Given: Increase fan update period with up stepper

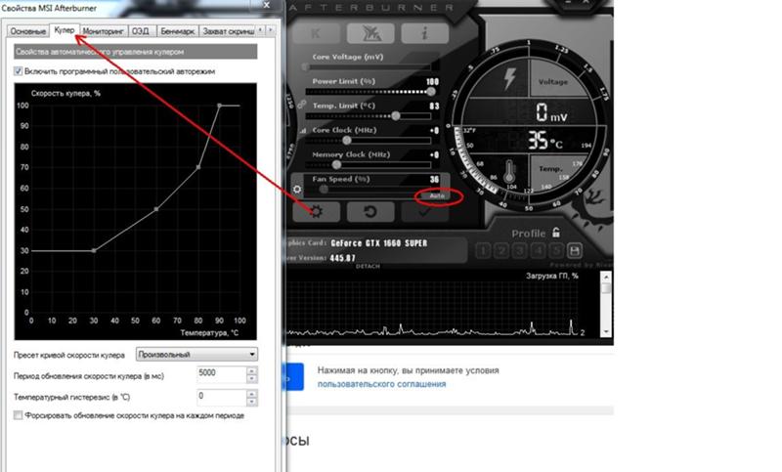Looking at the screenshot, I should 252,370.
